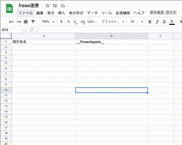Click into the formula bar

tap(109, 30)
